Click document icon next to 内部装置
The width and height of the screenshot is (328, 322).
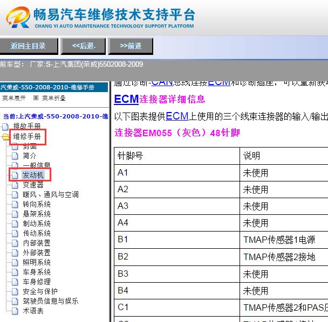[x=15, y=243]
